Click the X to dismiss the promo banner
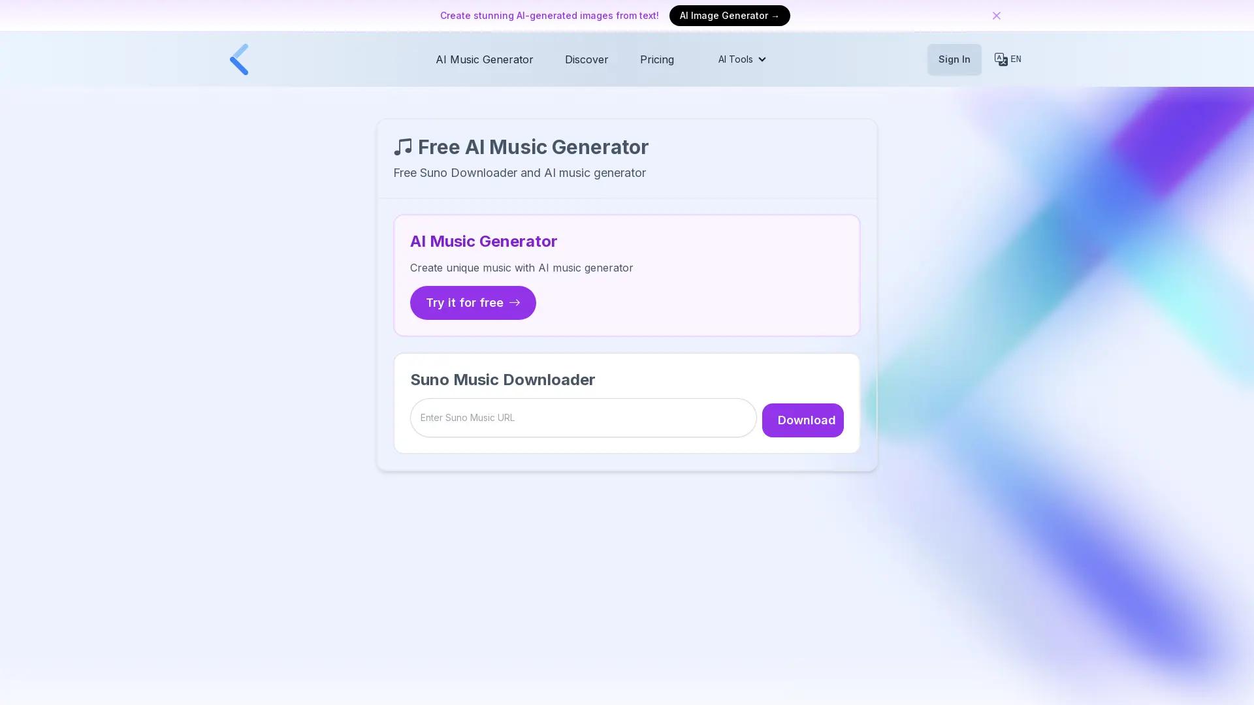1254x705 pixels. coord(996,15)
